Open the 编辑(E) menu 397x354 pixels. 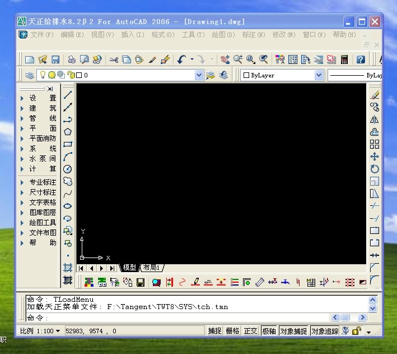(x=72, y=35)
